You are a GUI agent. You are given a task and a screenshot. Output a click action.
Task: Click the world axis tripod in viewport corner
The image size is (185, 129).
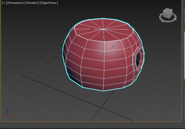[x=10, y=113]
